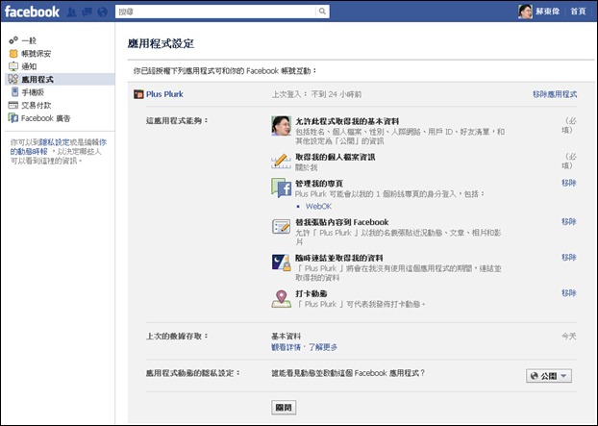Open the 公開 privacy dropdown

[x=549, y=376]
